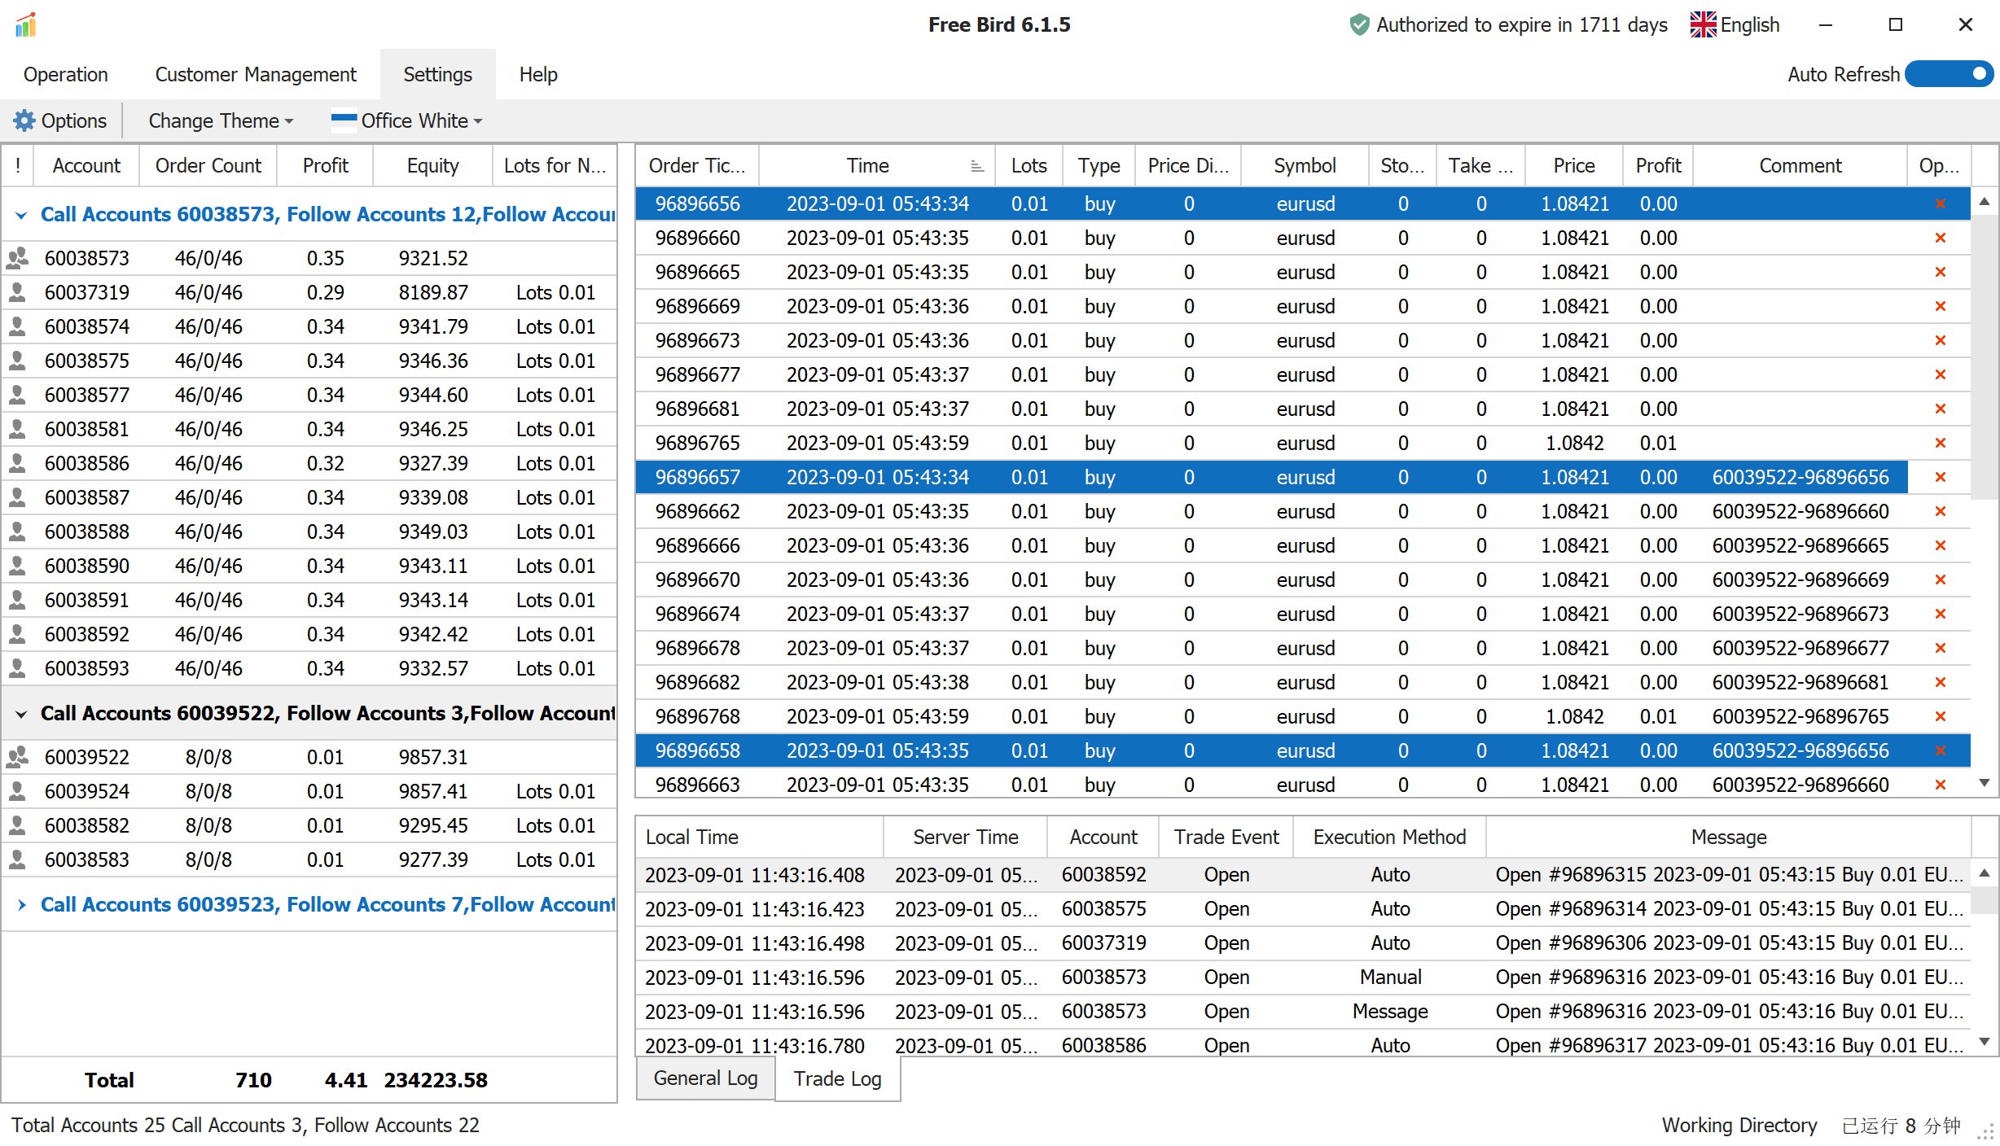Close order 96896657 with its red X
Viewport: 2000px width, 1146px height.
click(x=1941, y=477)
